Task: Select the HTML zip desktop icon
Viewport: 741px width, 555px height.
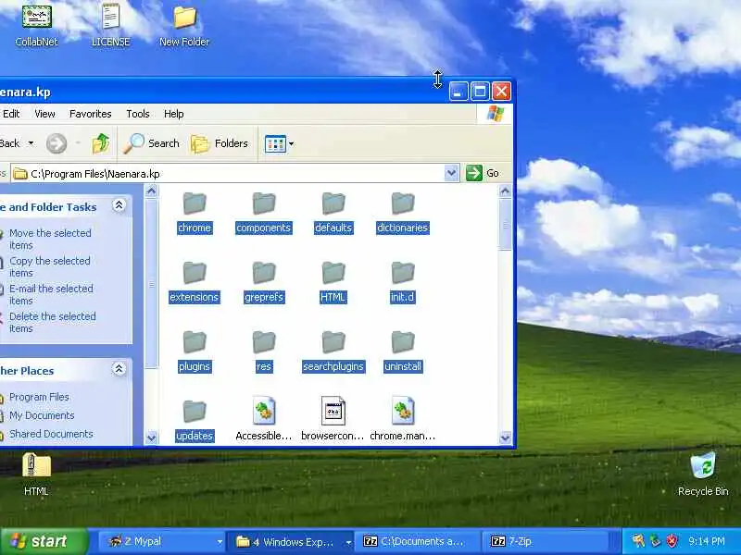Action: 36,474
